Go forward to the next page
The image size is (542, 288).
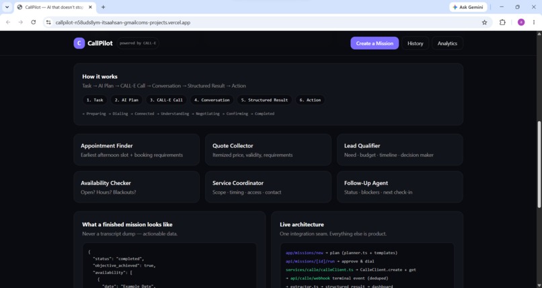21,22
